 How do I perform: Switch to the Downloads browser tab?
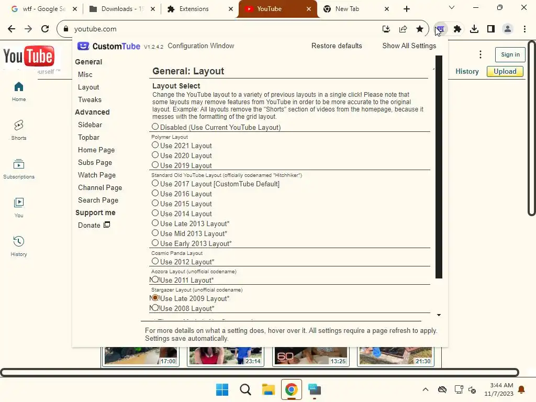[x=121, y=9]
